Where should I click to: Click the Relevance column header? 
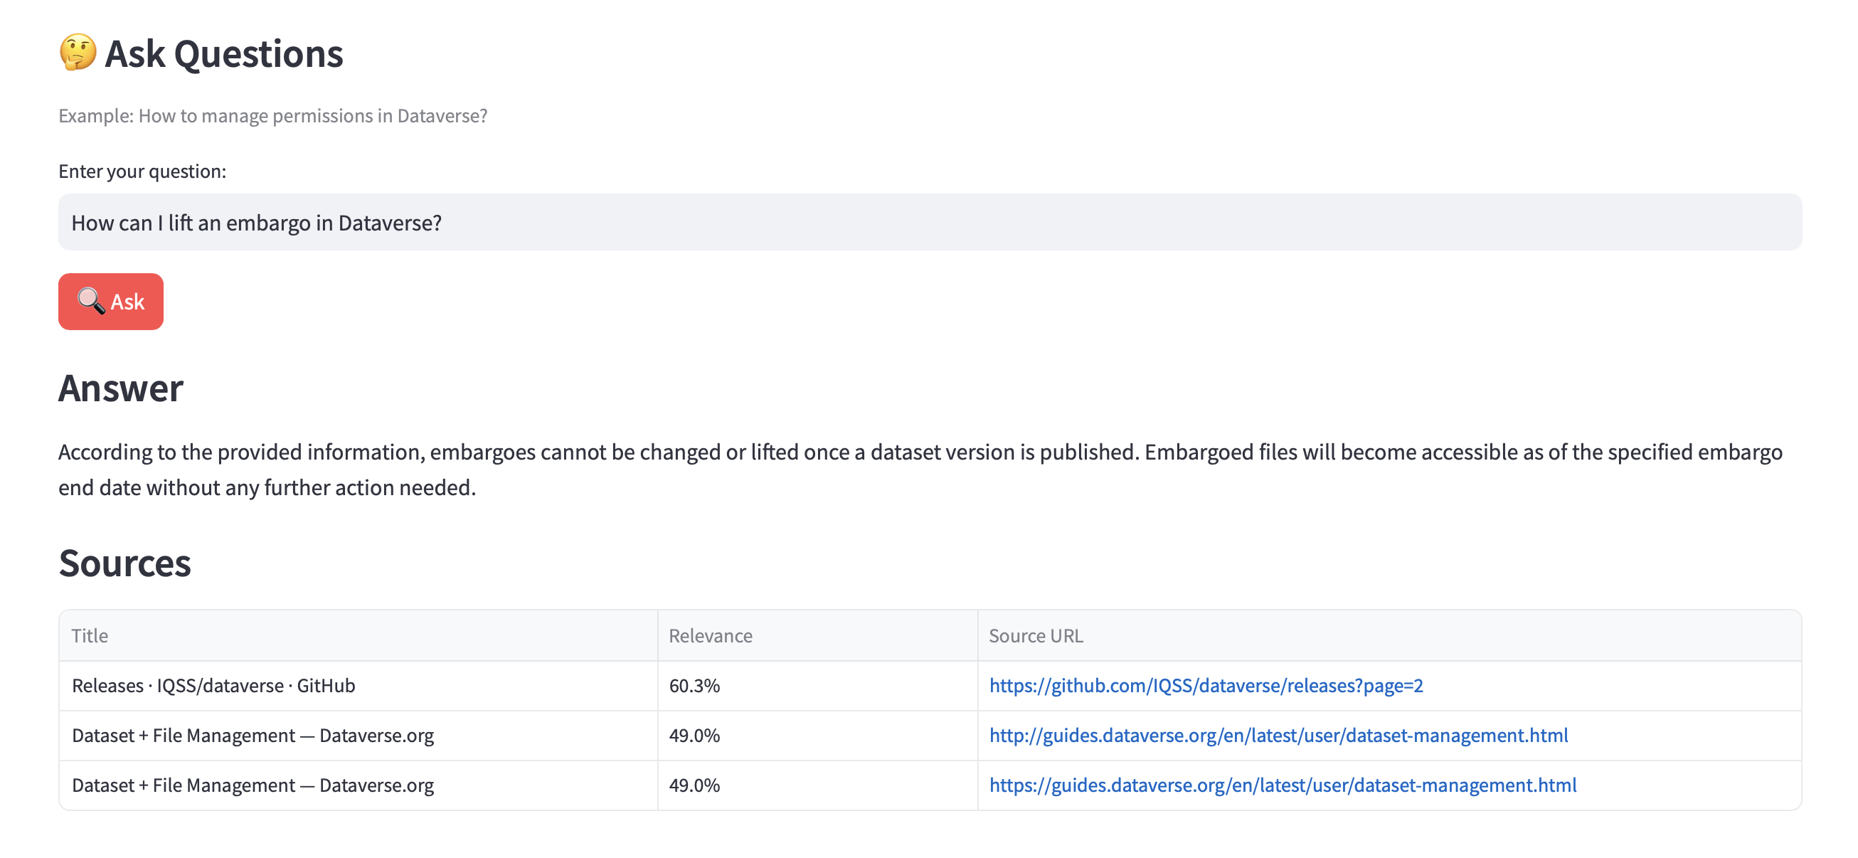click(710, 636)
